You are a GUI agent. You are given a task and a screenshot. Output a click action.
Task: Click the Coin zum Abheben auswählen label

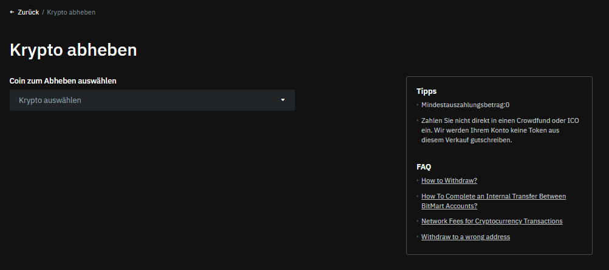tap(63, 81)
